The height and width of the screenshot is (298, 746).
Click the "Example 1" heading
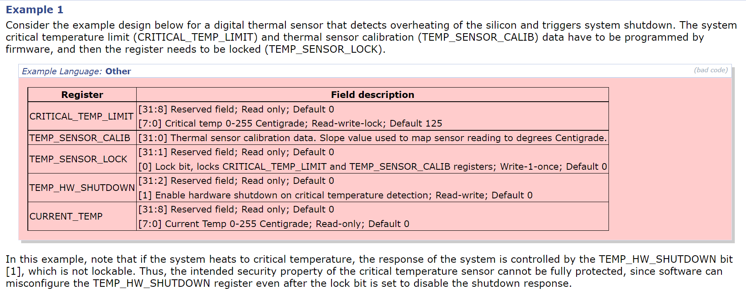tap(34, 10)
